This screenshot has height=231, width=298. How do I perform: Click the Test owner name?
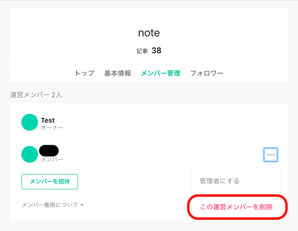click(48, 120)
